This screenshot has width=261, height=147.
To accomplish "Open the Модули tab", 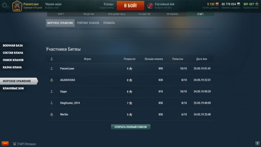I will click(88, 14).
